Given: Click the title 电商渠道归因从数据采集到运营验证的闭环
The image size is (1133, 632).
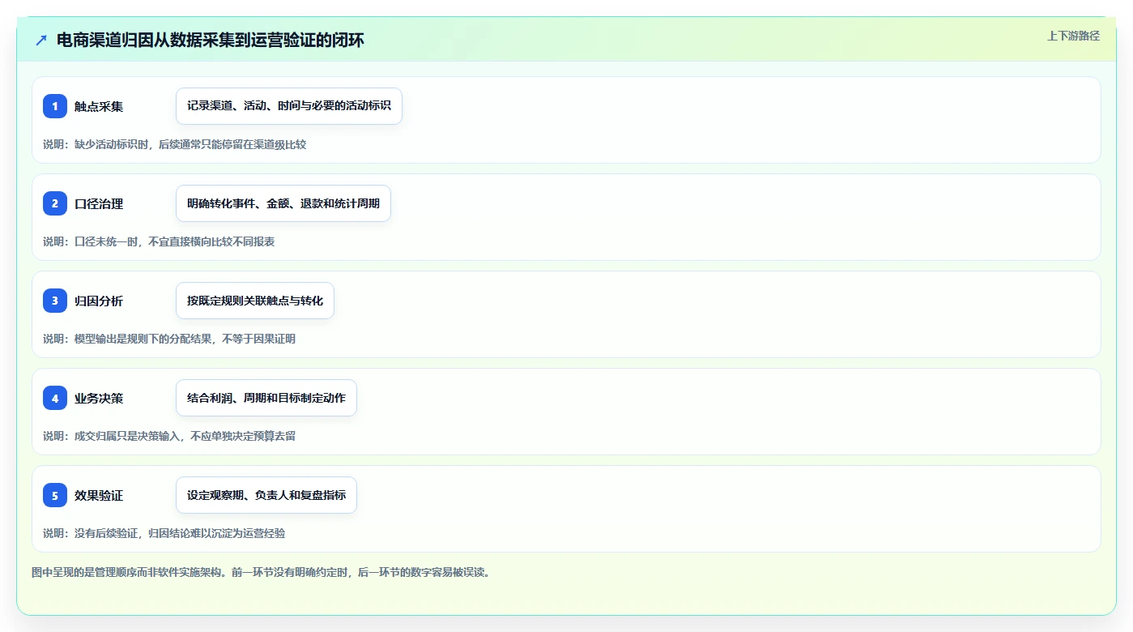Looking at the screenshot, I should (x=211, y=40).
